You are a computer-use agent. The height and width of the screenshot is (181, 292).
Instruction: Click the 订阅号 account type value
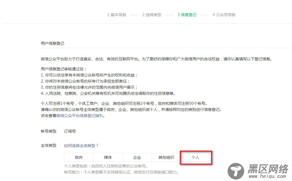click(x=70, y=131)
